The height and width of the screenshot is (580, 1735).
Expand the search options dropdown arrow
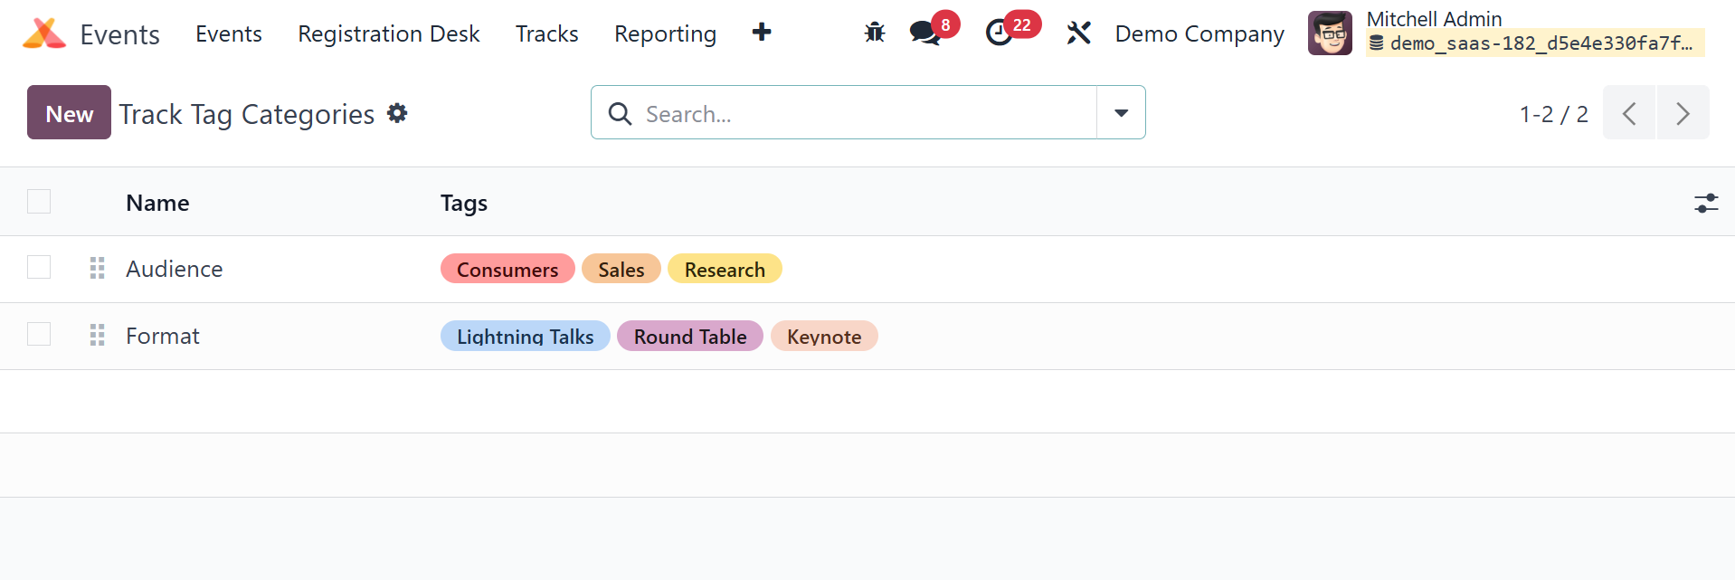point(1121,113)
